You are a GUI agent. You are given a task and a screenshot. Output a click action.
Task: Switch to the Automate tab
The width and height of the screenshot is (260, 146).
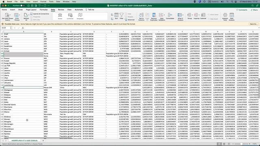tap(79, 10)
